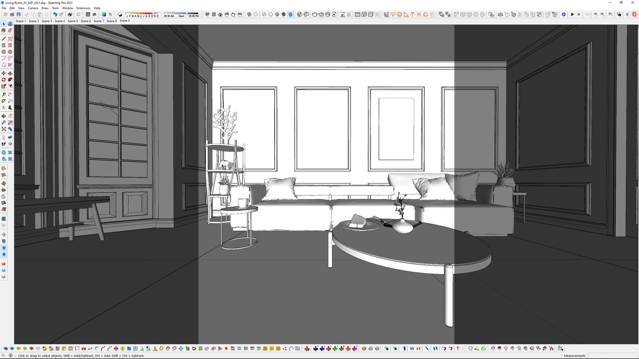Stop the animation playback

tap(579, 14)
